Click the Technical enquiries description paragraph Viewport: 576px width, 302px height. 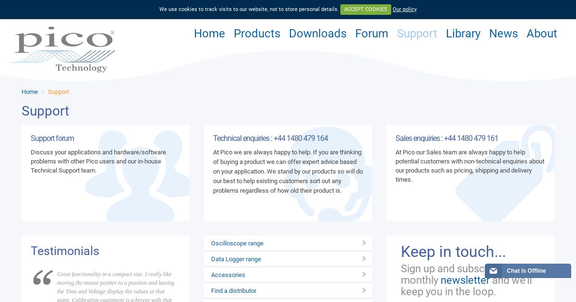pos(288,171)
